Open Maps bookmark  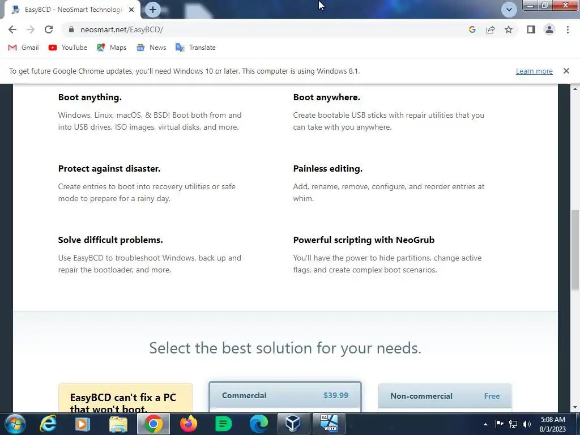point(112,48)
